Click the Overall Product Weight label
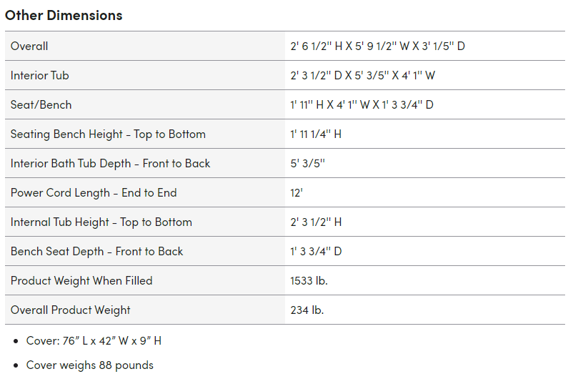578x389 pixels. coord(71,310)
